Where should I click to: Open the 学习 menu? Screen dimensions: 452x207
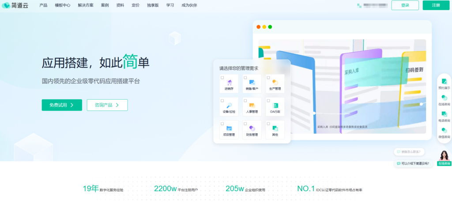click(170, 5)
